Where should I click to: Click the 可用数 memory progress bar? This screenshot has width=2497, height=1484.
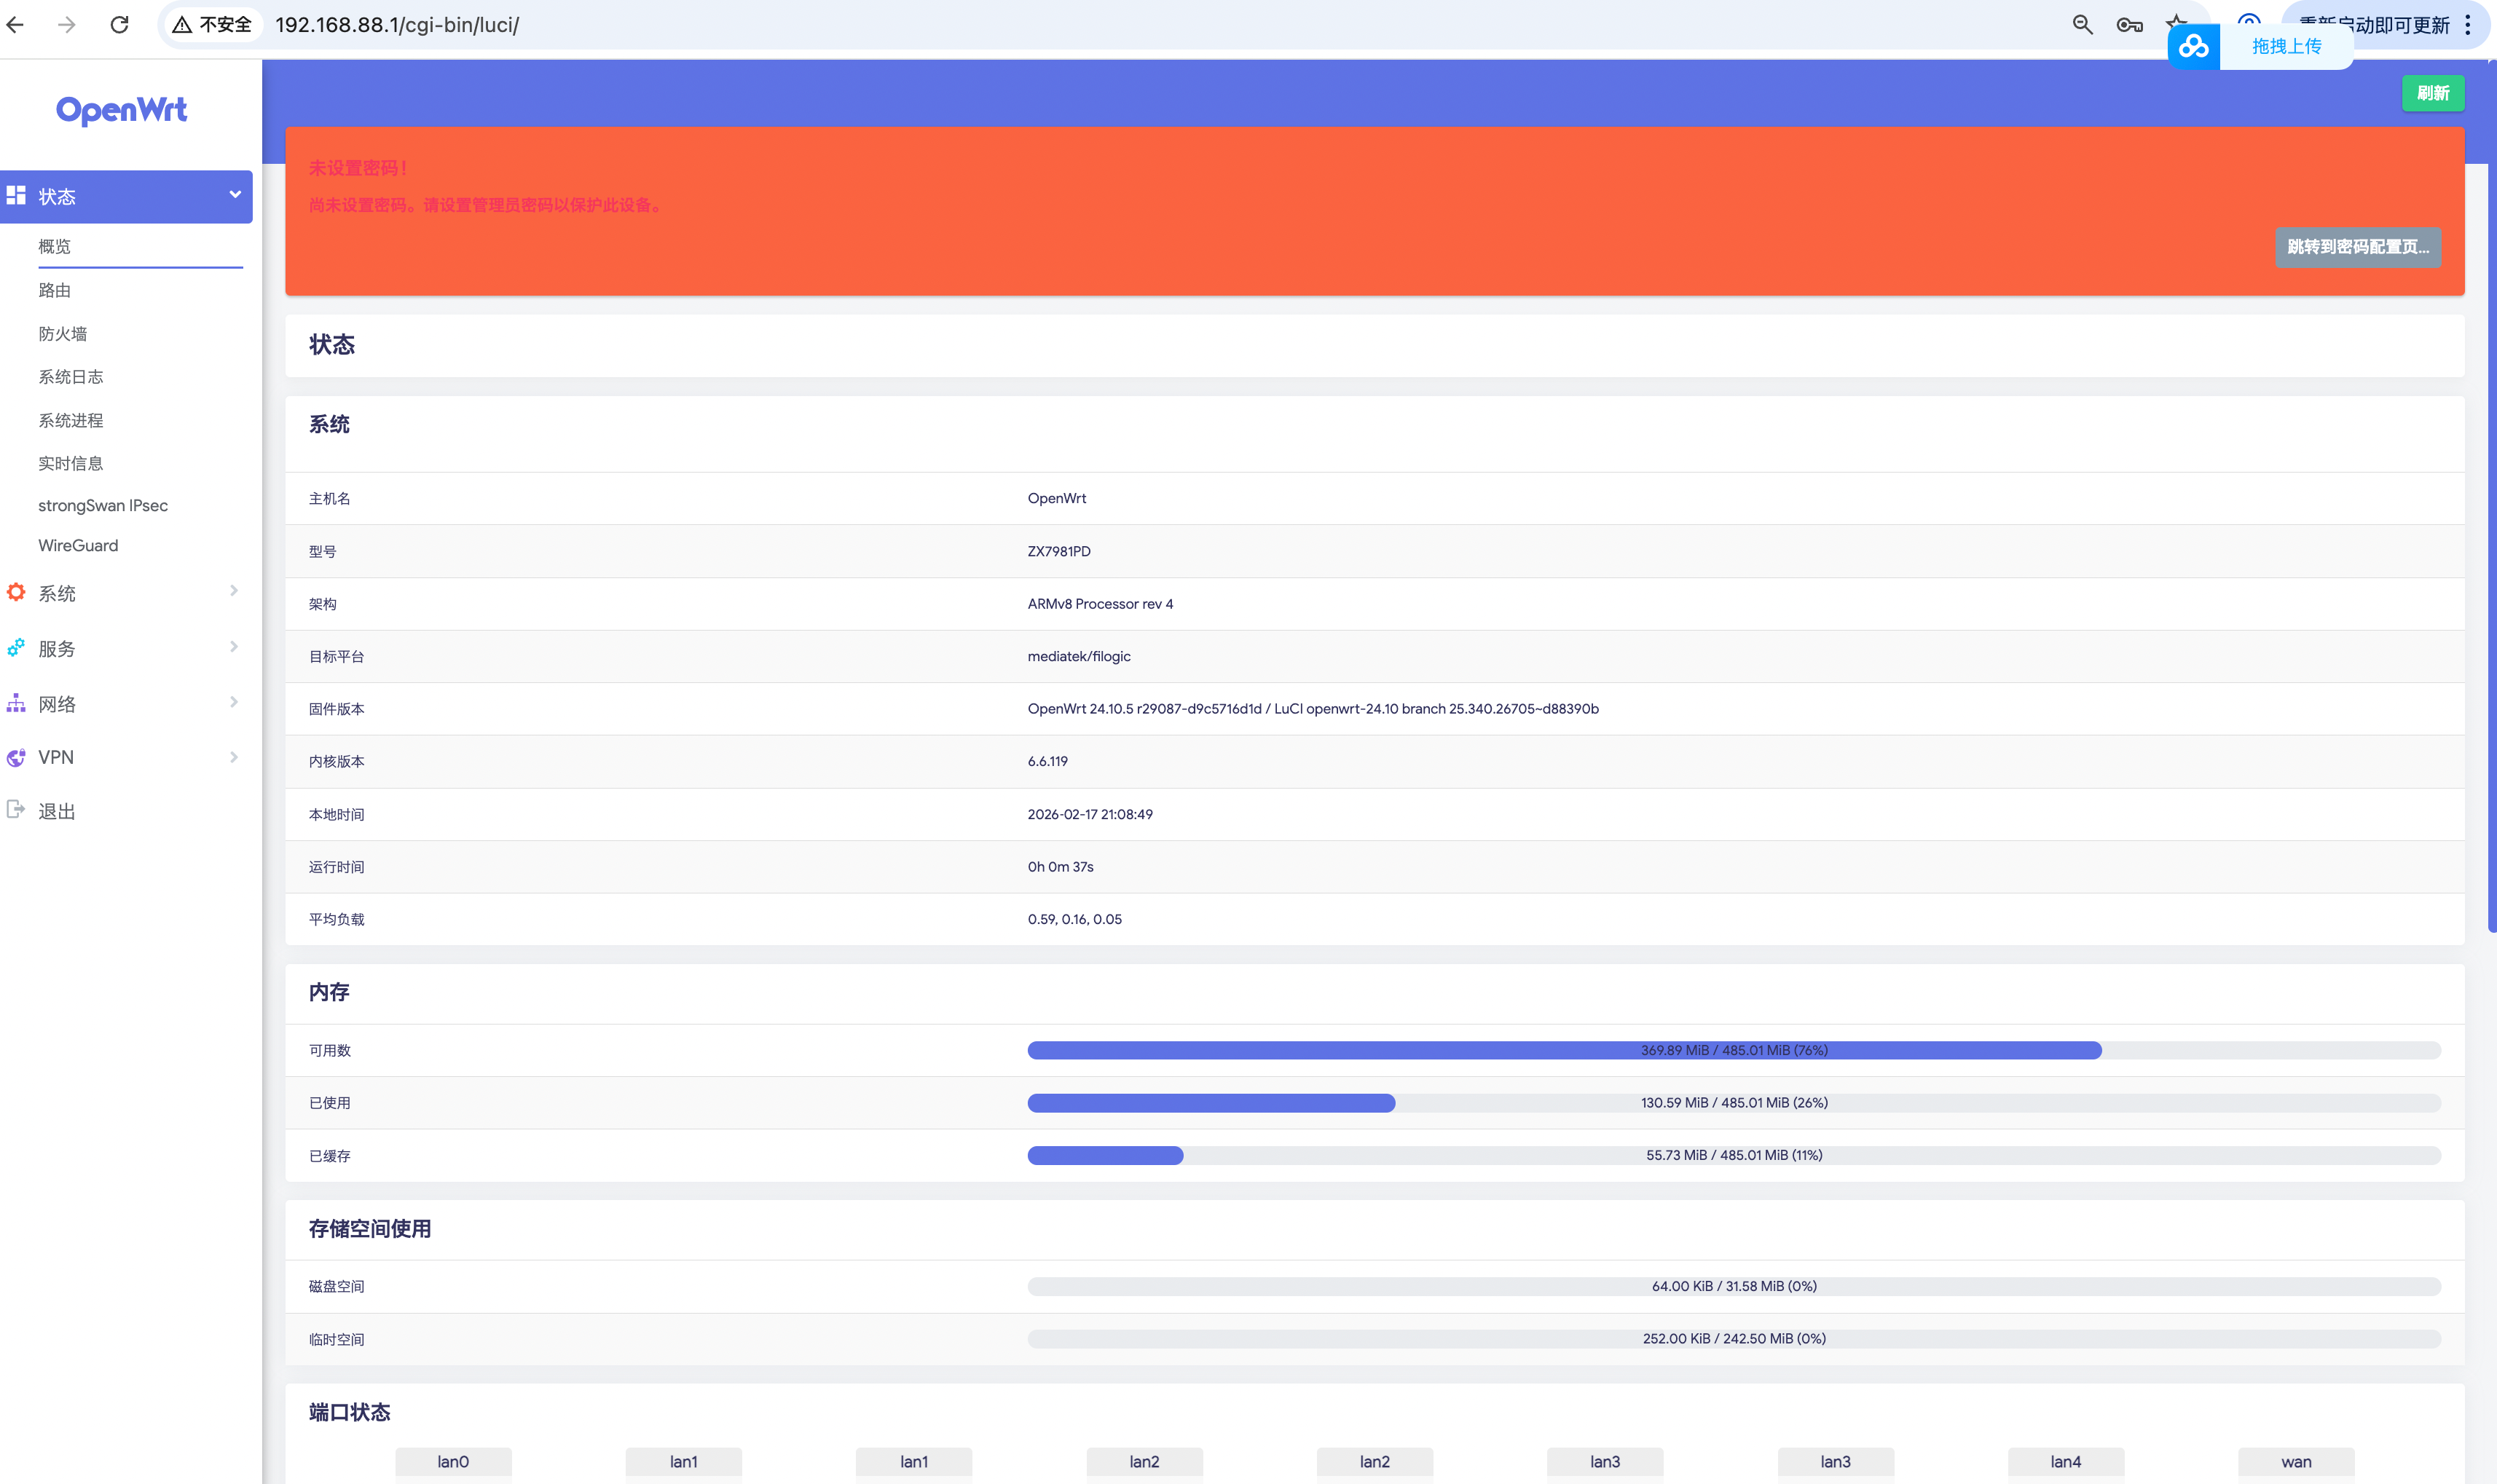coord(1733,1050)
